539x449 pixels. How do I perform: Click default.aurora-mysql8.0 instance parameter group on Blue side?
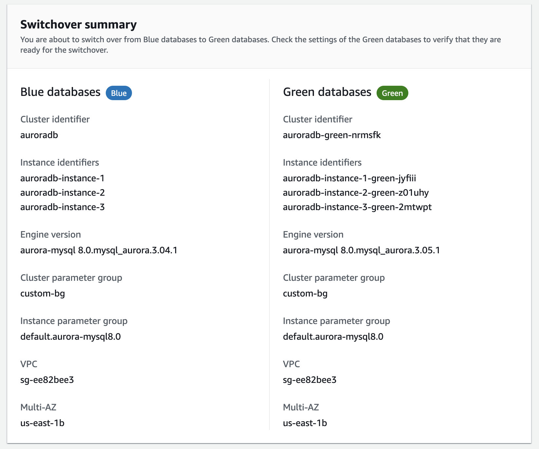click(71, 336)
